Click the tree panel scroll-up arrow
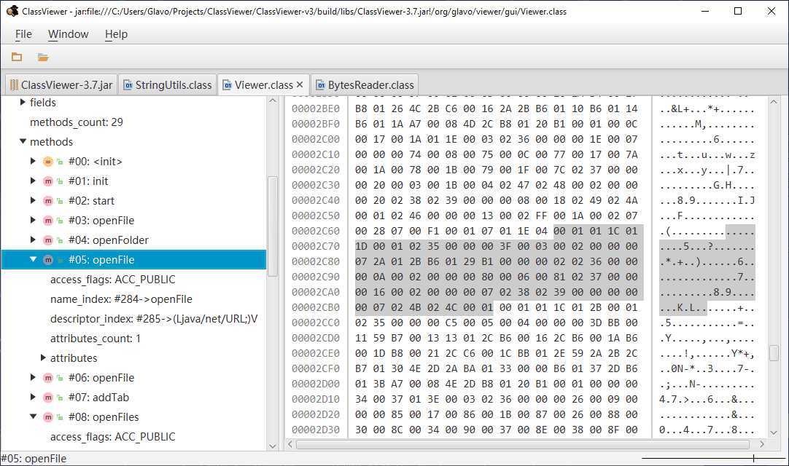The image size is (789, 466). 272,100
